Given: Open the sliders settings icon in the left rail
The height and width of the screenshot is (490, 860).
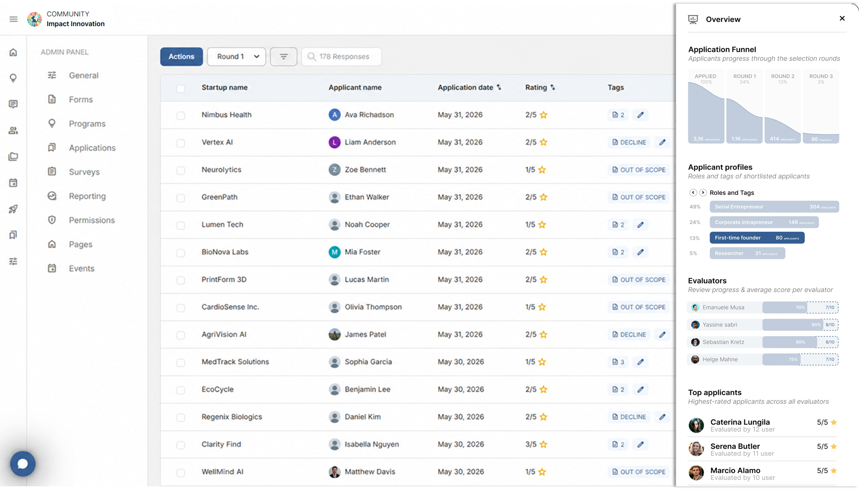Looking at the screenshot, I should [x=13, y=261].
